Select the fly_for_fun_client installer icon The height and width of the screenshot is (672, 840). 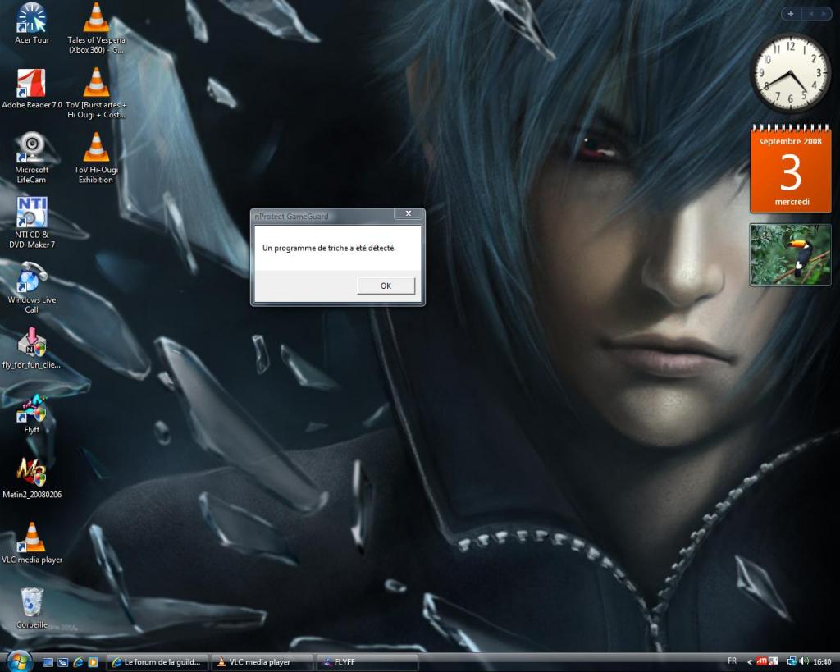click(x=31, y=349)
